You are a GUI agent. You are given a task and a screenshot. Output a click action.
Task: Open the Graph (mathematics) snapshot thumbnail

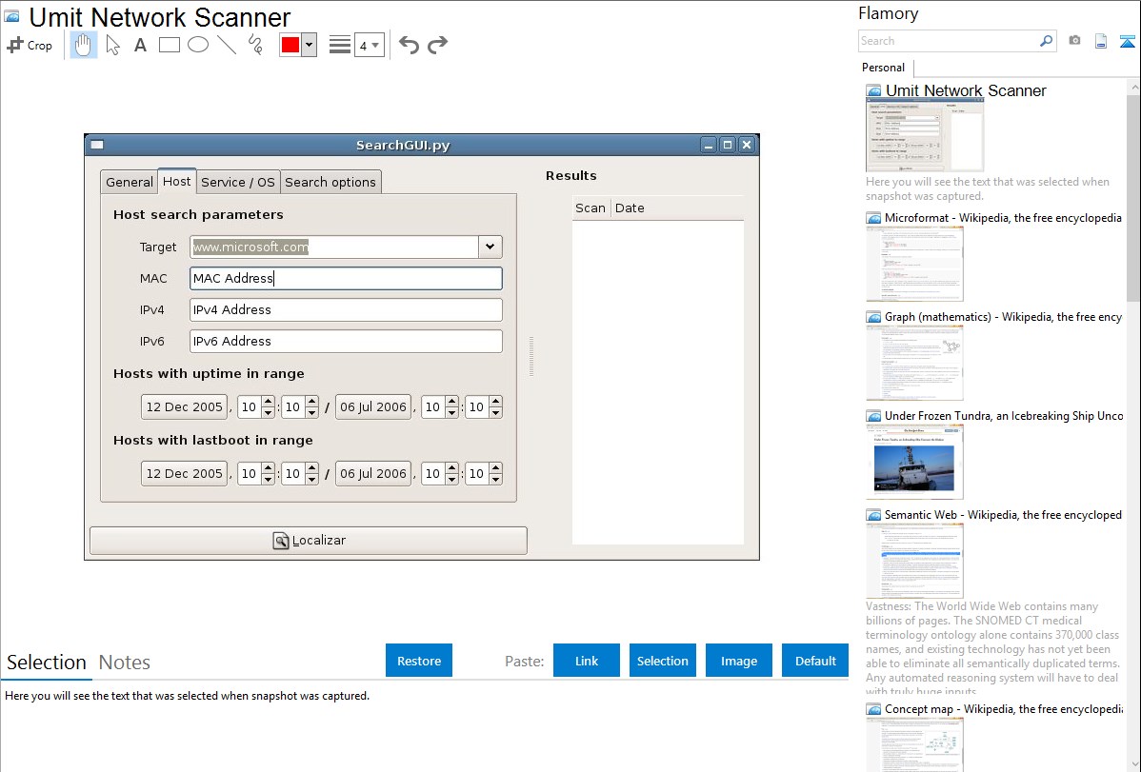coord(914,363)
